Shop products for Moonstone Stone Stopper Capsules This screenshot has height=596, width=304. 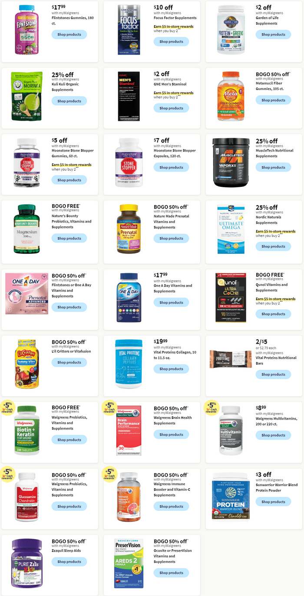(x=171, y=167)
